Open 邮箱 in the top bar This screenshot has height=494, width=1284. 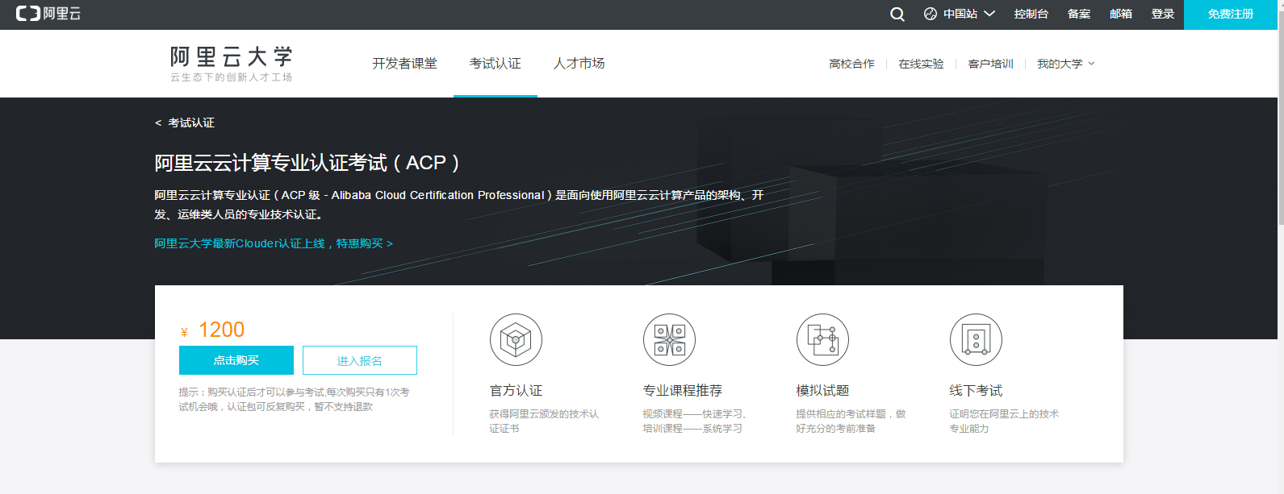pyautogui.click(x=1121, y=14)
